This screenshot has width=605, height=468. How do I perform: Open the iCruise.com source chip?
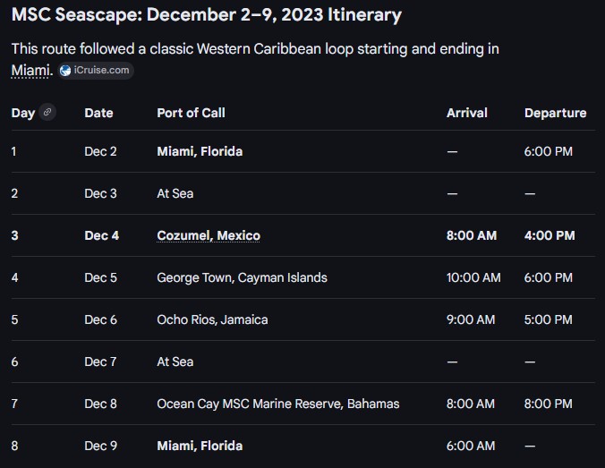tap(97, 70)
